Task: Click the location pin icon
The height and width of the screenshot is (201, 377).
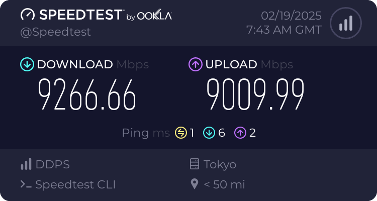Action: (x=194, y=184)
